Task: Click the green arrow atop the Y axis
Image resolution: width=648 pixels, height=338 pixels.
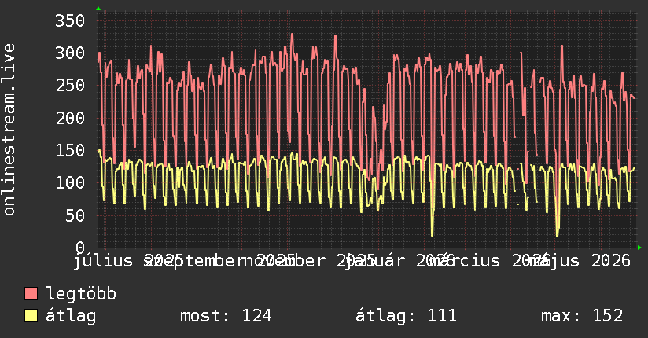Action: pos(98,9)
